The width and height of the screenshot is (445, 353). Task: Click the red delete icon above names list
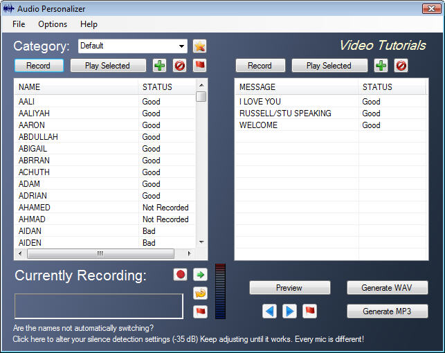coord(180,66)
